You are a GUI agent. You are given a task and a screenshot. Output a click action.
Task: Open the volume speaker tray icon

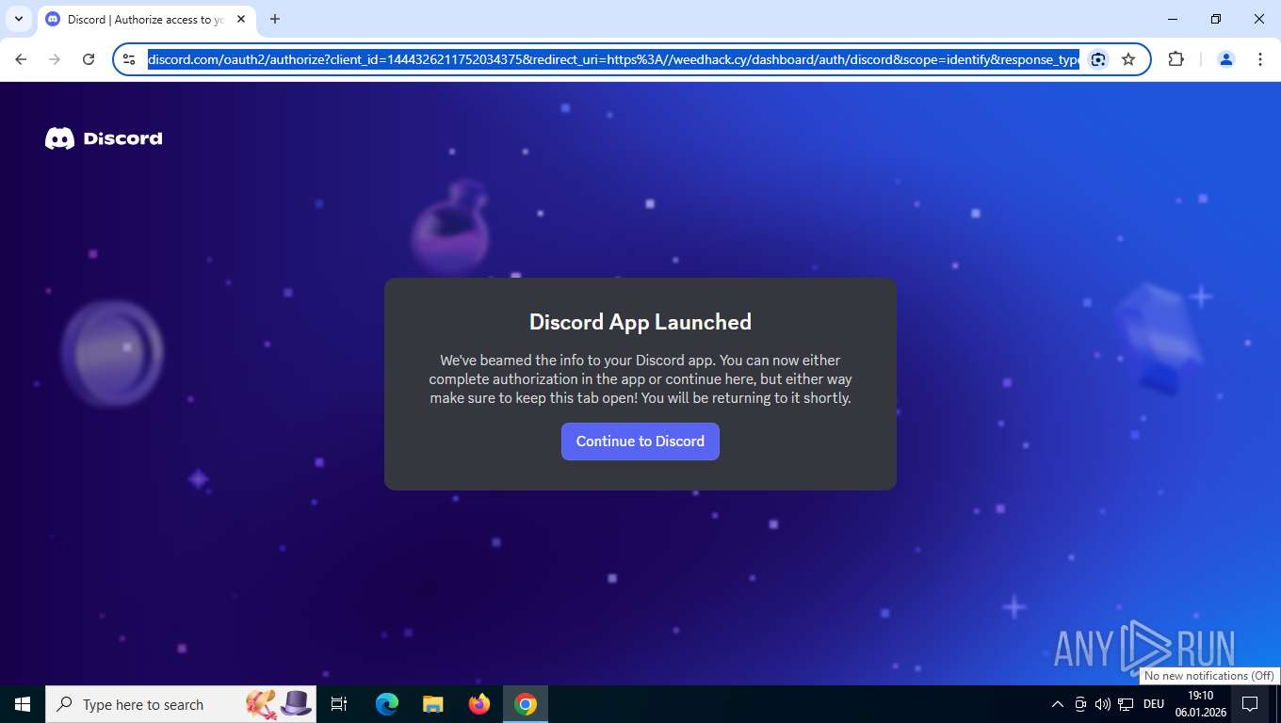[1103, 704]
